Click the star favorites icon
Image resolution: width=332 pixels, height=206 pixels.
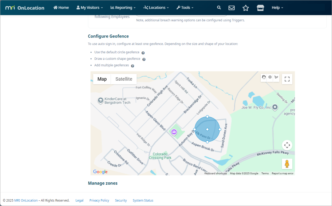point(246,8)
